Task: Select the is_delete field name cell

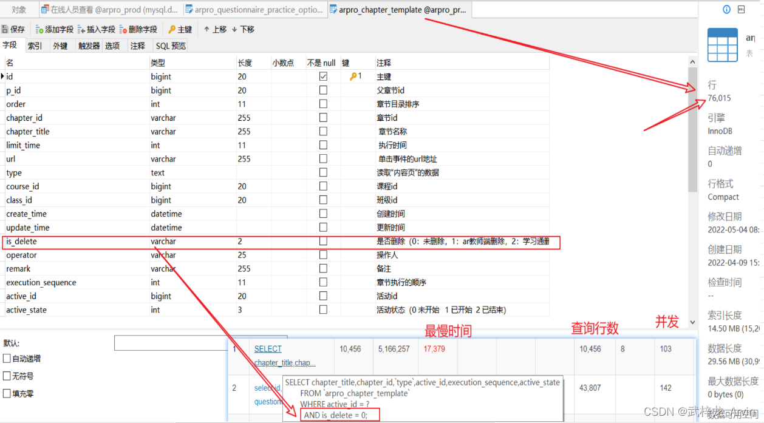Action: (x=22, y=242)
